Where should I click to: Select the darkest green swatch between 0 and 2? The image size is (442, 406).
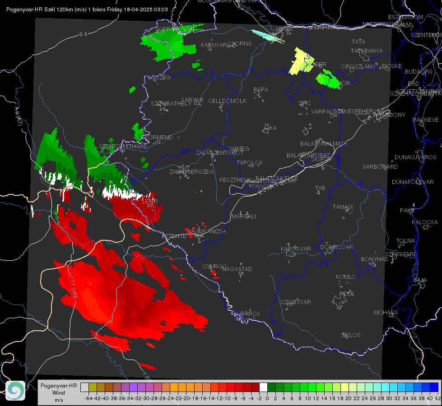(x=271, y=387)
